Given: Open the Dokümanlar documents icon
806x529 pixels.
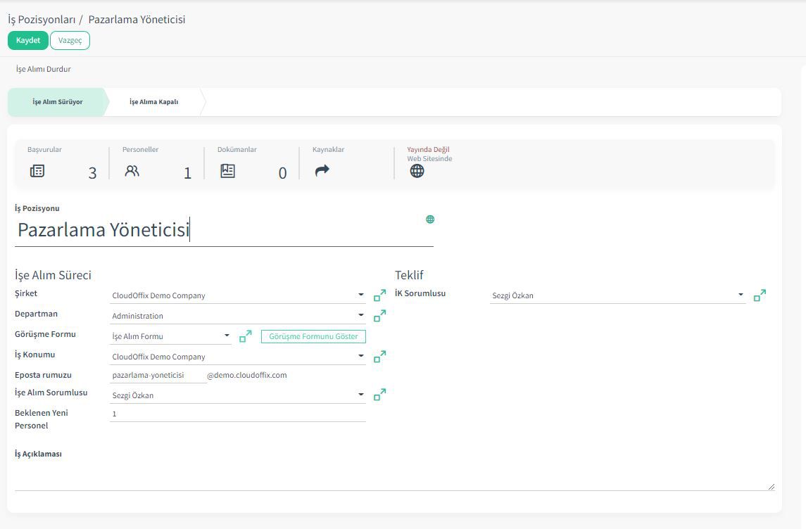Looking at the screenshot, I should (x=227, y=171).
